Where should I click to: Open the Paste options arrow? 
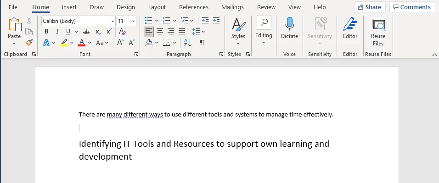pyautogui.click(x=14, y=44)
